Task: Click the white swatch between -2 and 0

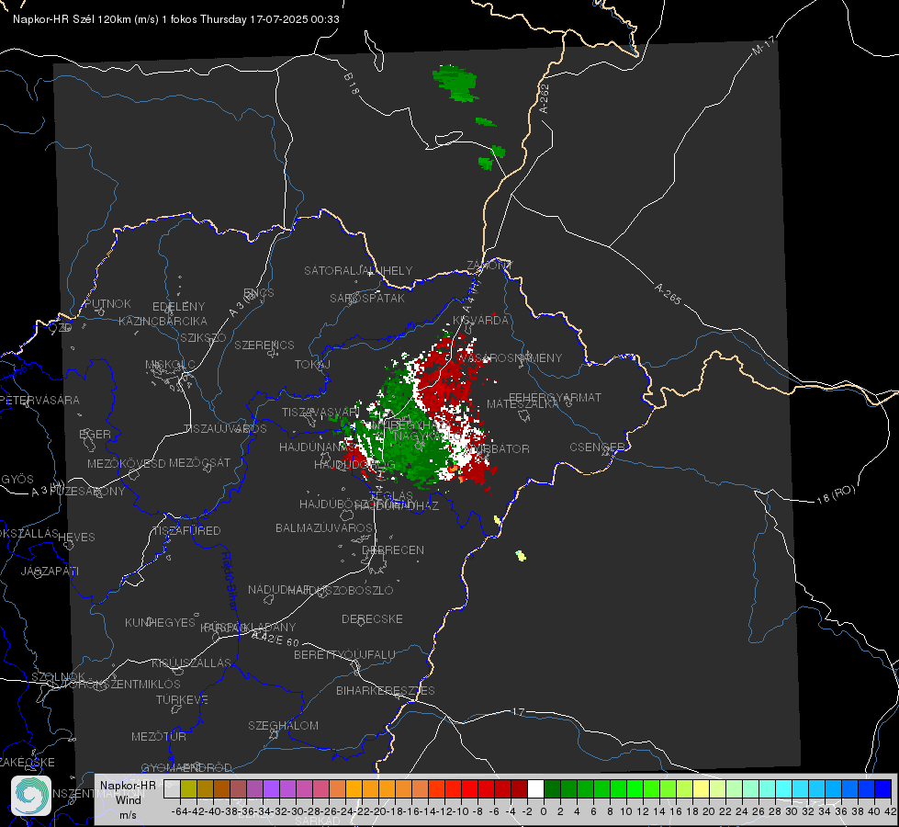Action: pos(535,789)
